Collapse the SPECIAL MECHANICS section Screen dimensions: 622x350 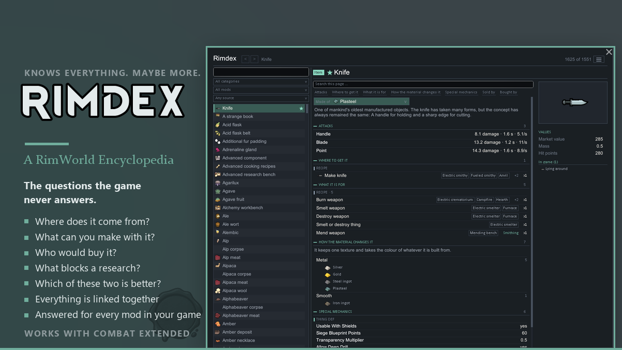420,312
